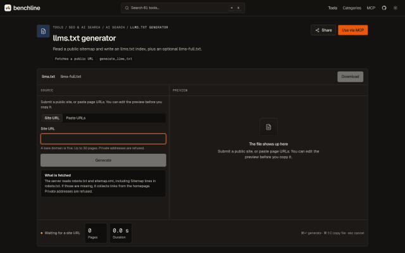This screenshot has width=405, height=253.
Task: Click the Generate button
Action: click(103, 160)
